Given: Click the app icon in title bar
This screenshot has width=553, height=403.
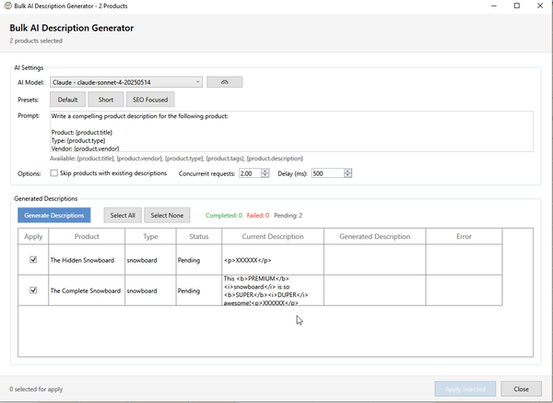Looking at the screenshot, I should (7, 6).
